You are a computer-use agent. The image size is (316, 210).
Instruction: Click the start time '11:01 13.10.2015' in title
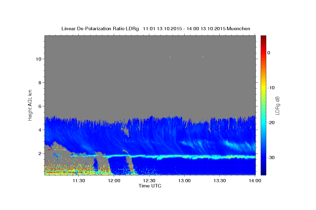coord(162,29)
